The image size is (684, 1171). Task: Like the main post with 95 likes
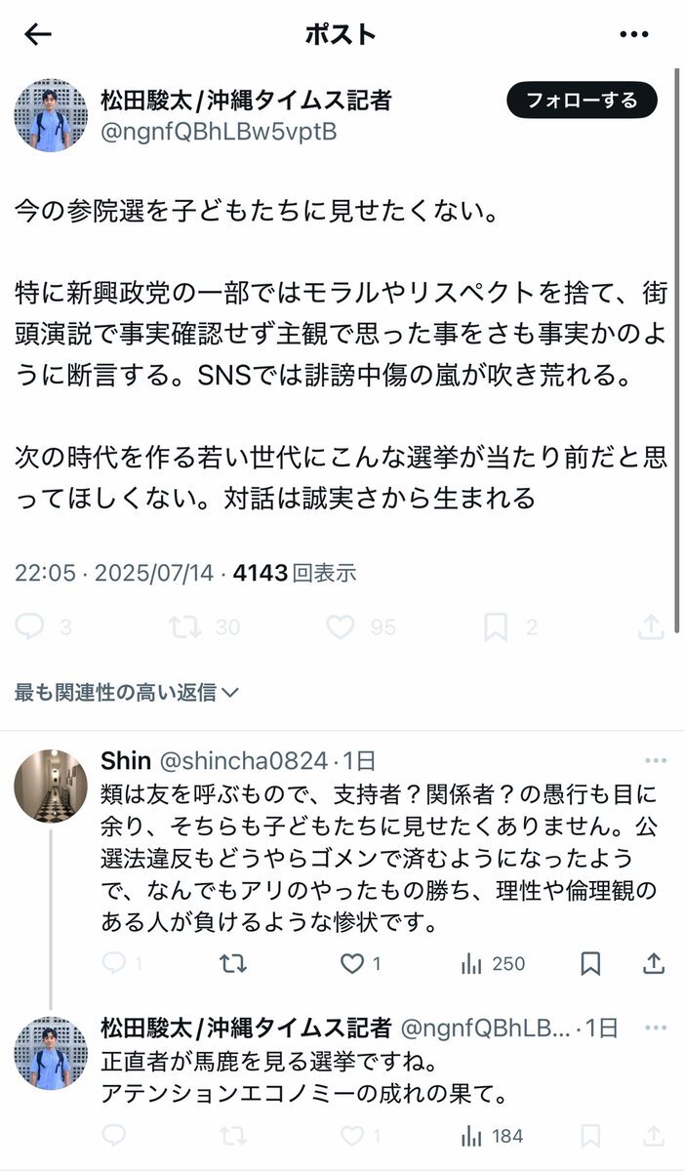[341, 626]
